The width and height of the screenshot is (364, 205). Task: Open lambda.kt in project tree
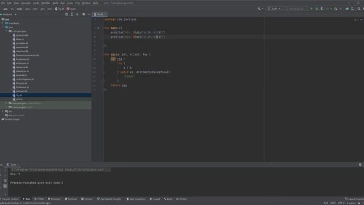20,75
